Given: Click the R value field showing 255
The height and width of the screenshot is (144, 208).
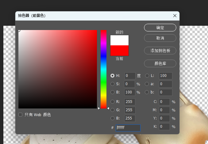Looking at the screenshot, I should coord(130,102).
